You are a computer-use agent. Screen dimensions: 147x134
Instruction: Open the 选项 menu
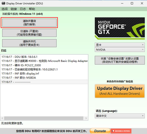(x=5, y=9)
